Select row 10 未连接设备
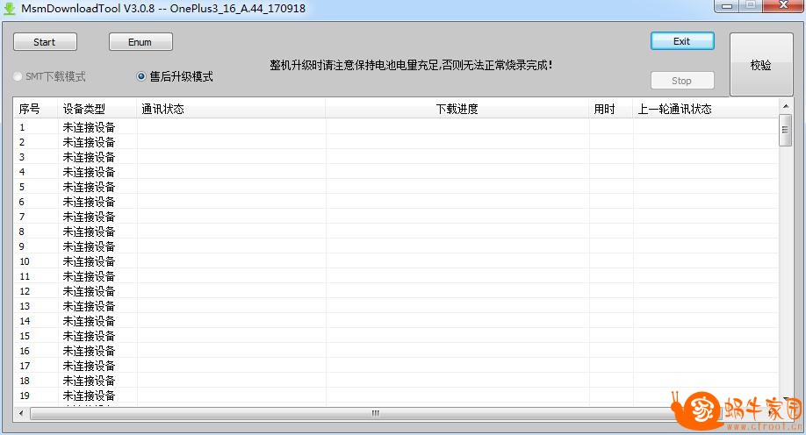The image size is (806, 435). point(396,260)
